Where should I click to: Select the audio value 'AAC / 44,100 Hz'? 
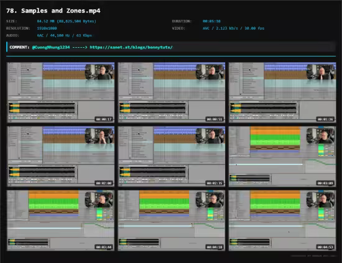coord(53,35)
